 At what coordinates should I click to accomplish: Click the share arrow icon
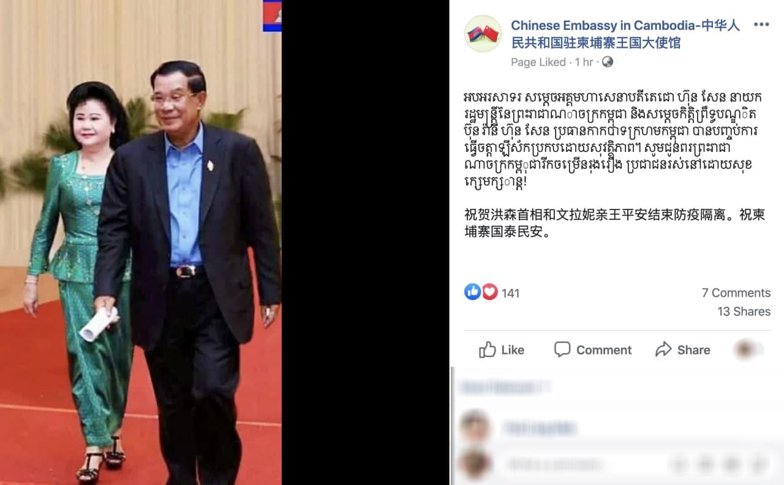(x=663, y=350)
